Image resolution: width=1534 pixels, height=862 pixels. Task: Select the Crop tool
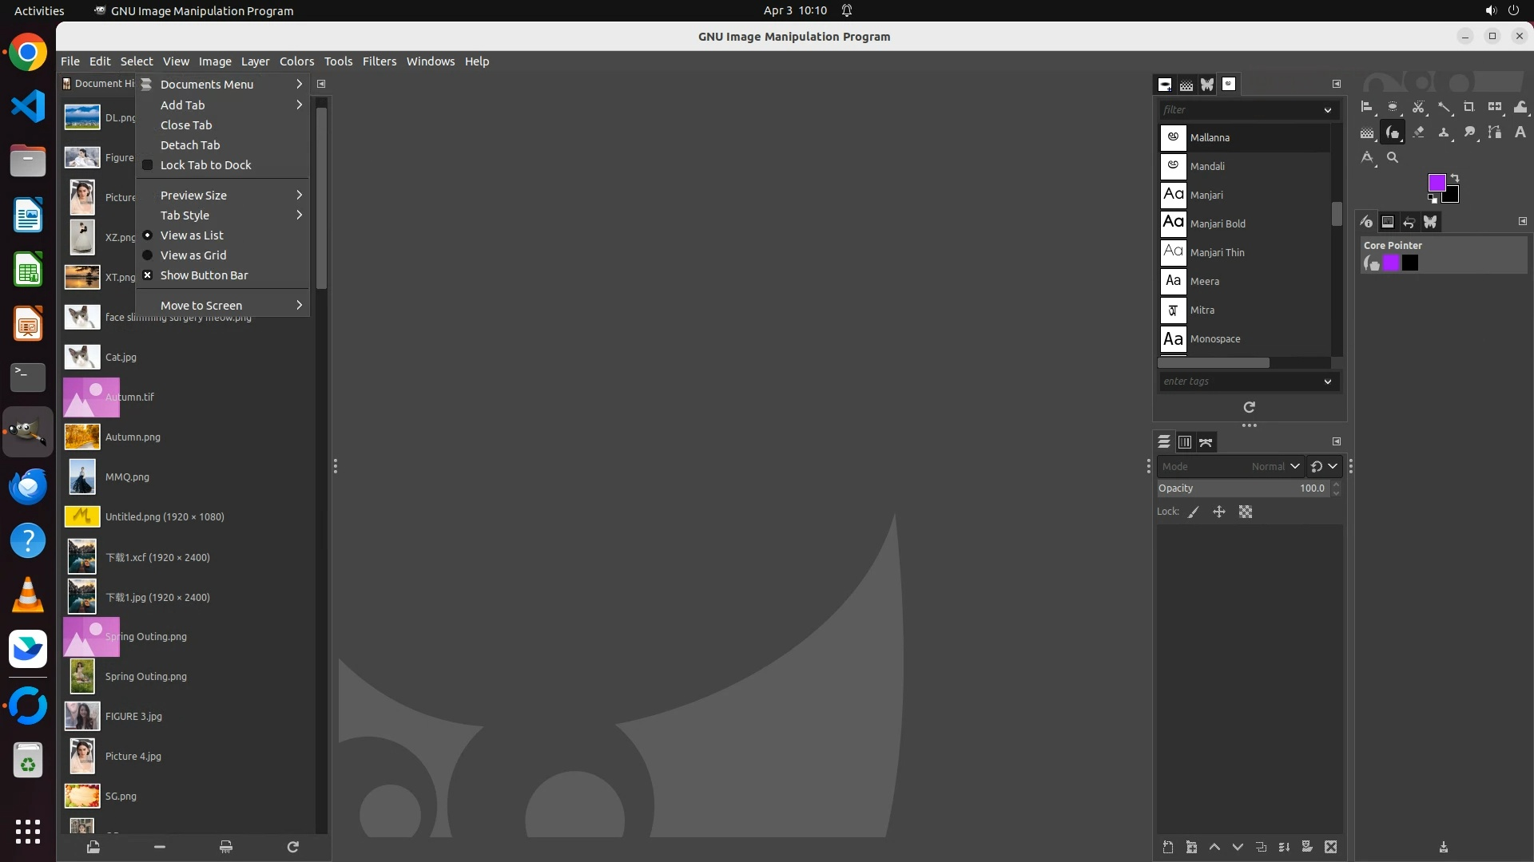tap(1468, 107)
